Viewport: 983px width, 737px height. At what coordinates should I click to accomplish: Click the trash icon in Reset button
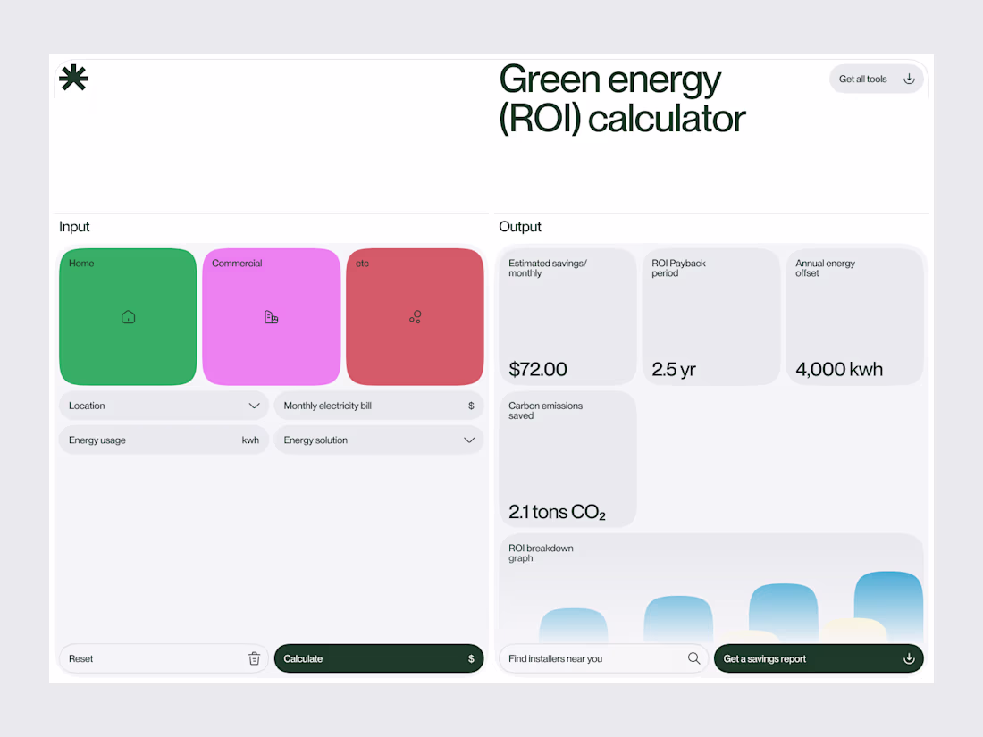pyautogui.click(x=254, y=658)
